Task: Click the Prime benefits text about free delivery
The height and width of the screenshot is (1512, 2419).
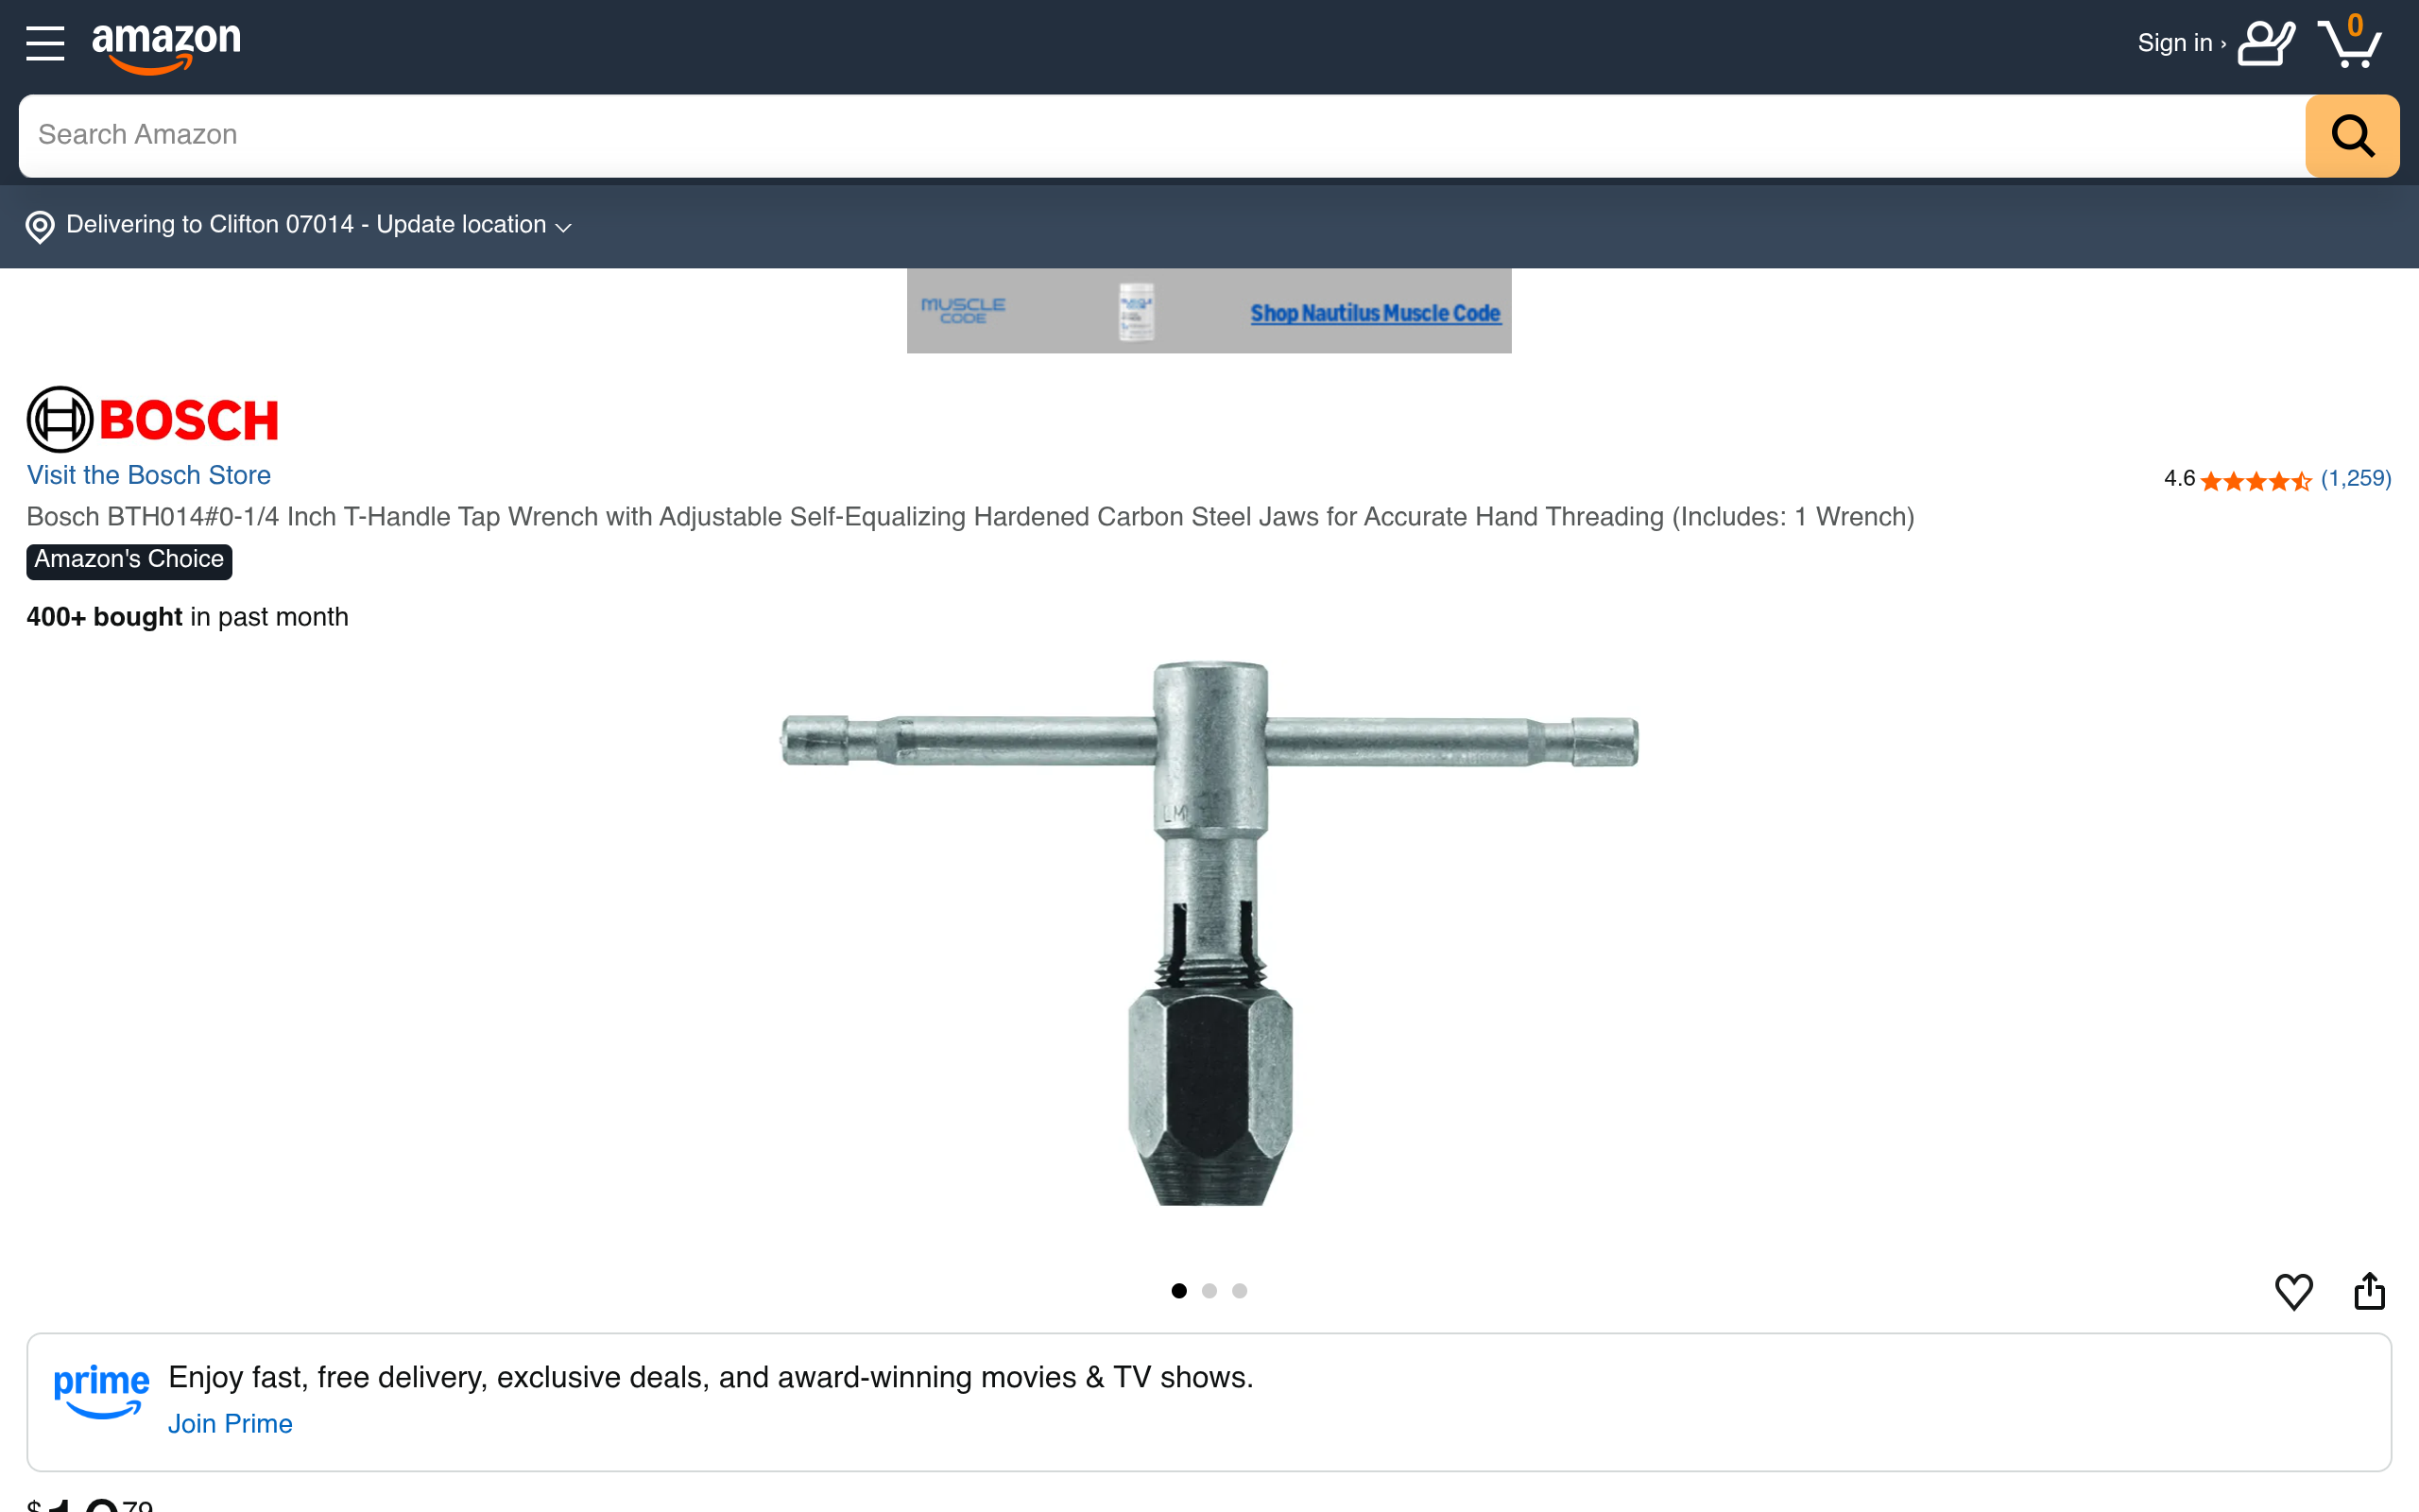Action: point(711,1377)
